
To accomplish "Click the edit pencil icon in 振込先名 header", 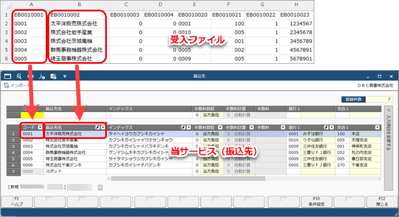I will coord(98,127).
